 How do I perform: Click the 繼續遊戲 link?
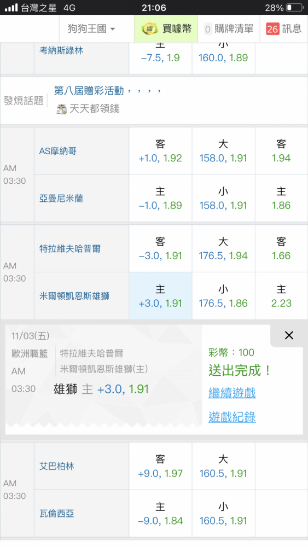[232, 393]
